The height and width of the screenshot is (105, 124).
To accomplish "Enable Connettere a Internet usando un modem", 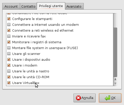I will 9,25.
